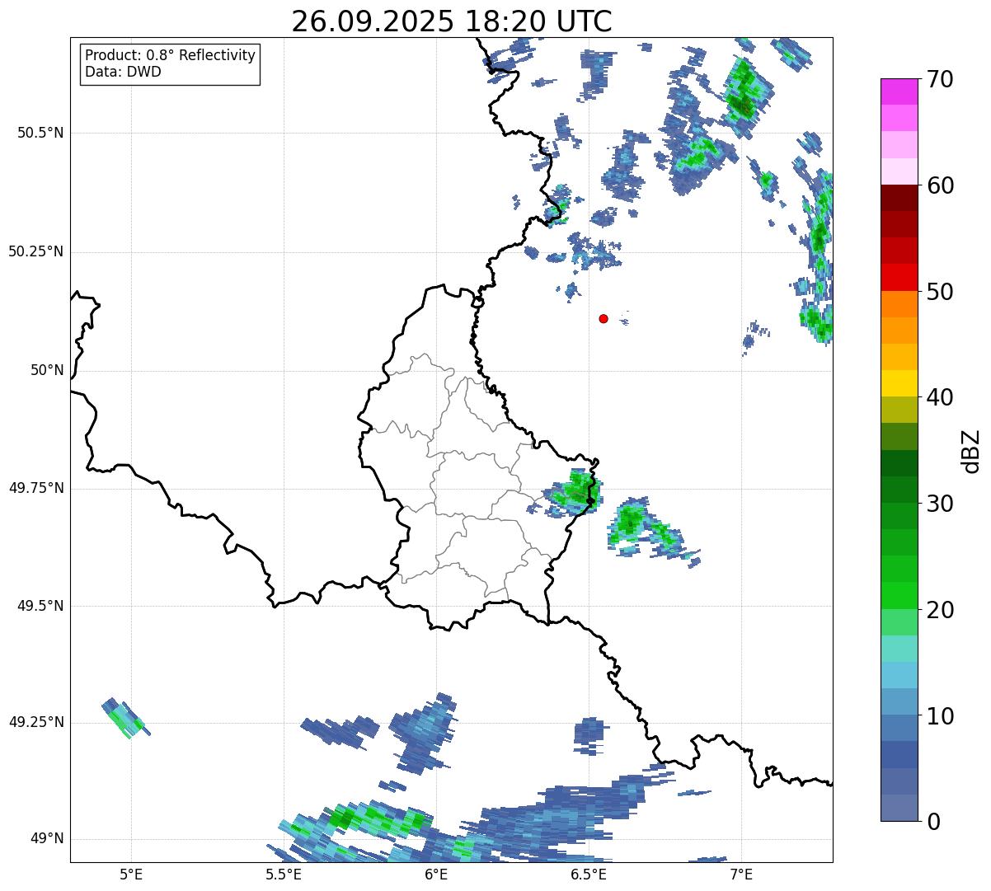Click the 7°E longitude tick label
The image size is (991, 891).
(741, 874)
